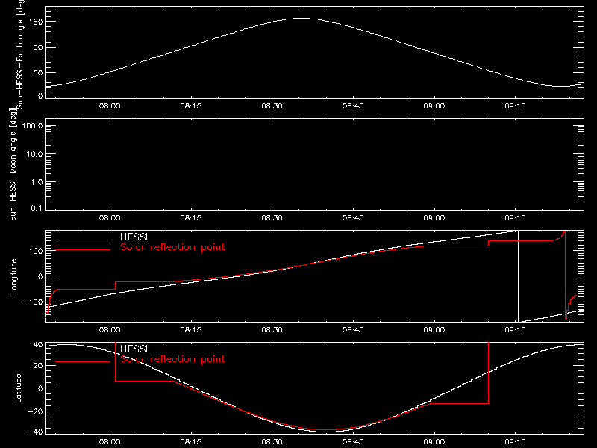597x448 pixels.
Task: Pick 08:45 label under the Moon angle plot
Action: pyautogui.click(x=353, y=218)
